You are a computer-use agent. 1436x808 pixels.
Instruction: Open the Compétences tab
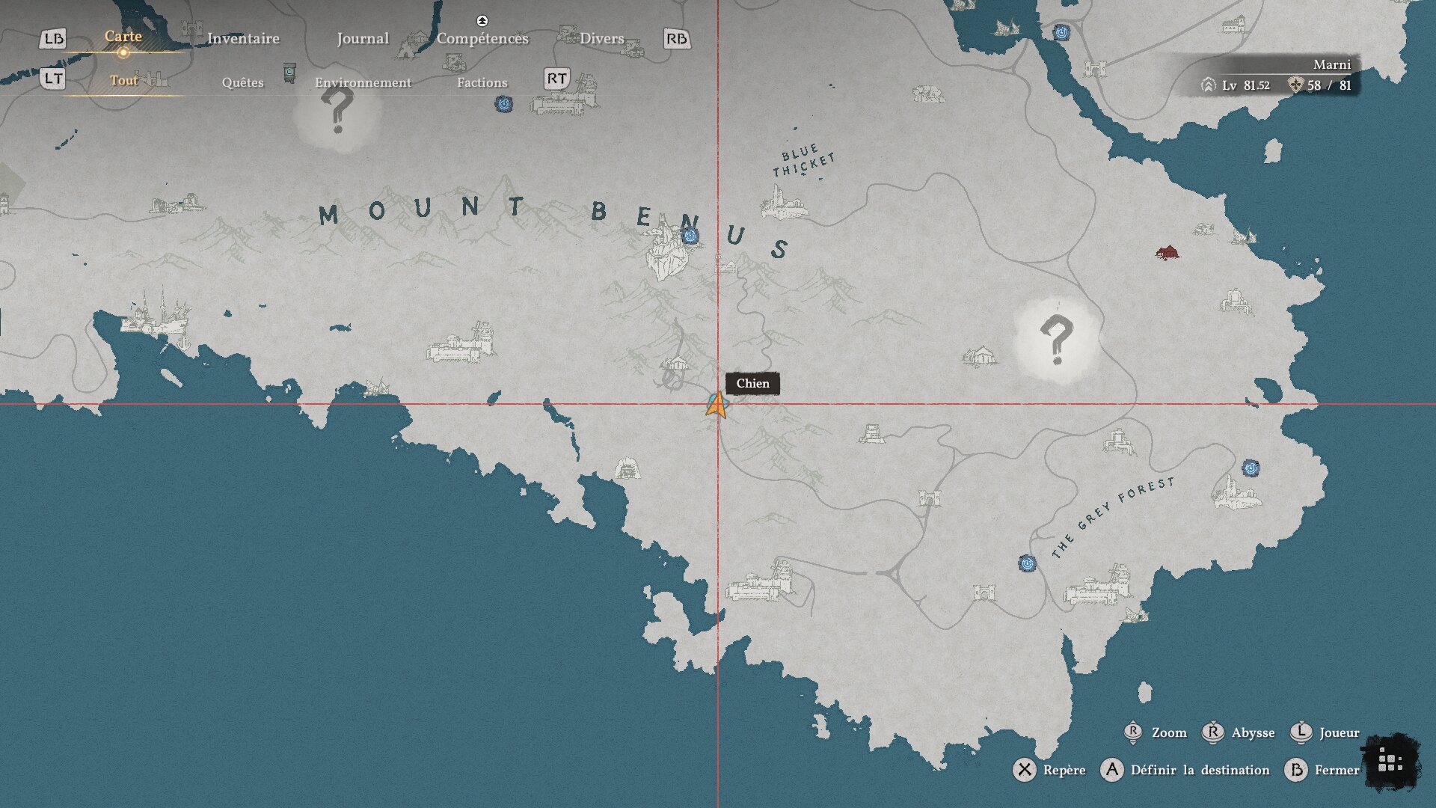(x=482, y=38)
